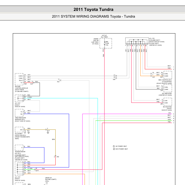Click the "QY1" connector label
Screen dimensions: 185x185
tap(48, 131)
